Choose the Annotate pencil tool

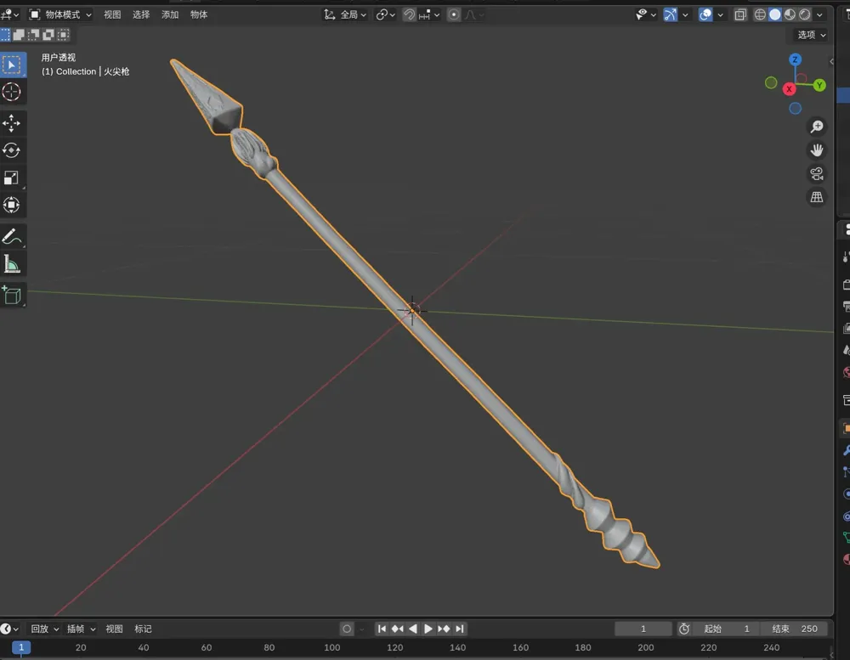[x=12, y=236]
